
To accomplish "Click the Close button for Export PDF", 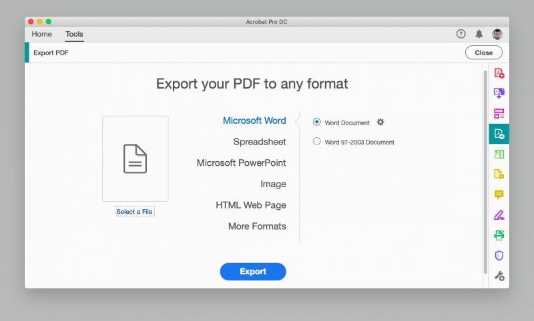I will (483, 53).
